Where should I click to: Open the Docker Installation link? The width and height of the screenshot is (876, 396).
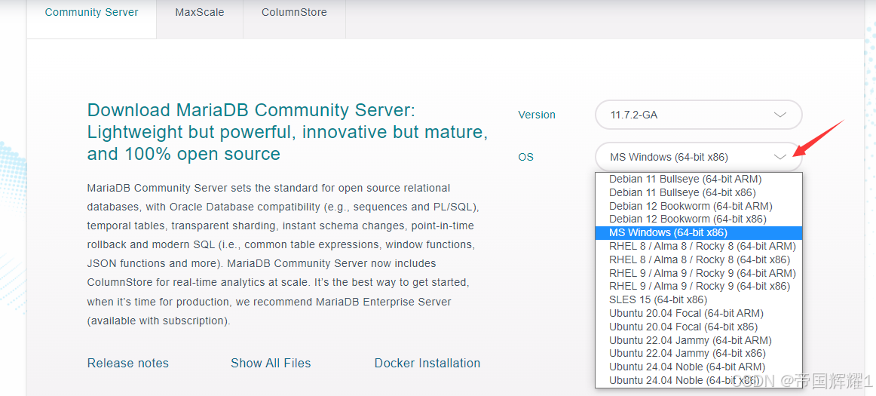427,363
